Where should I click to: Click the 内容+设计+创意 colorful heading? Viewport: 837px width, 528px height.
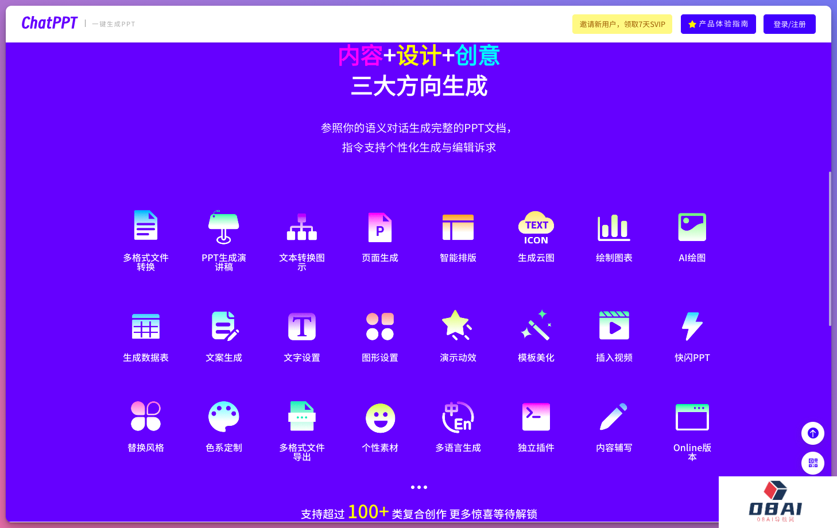pos(419,56)
